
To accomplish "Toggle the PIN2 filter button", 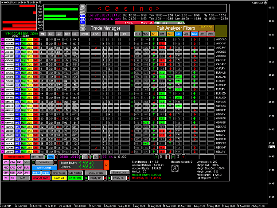I will click(x=211, y=34).
